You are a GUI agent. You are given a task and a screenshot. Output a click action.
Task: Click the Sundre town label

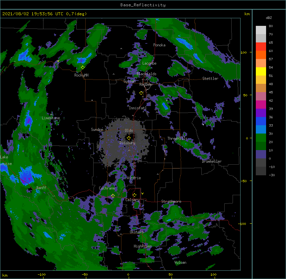pyautogui.click(x=97, y=130)
